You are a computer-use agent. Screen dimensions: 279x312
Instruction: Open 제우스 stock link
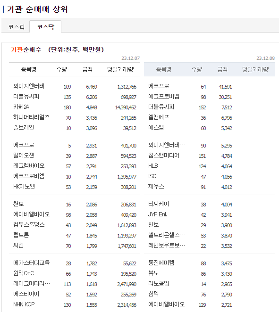tap(156, 187)
